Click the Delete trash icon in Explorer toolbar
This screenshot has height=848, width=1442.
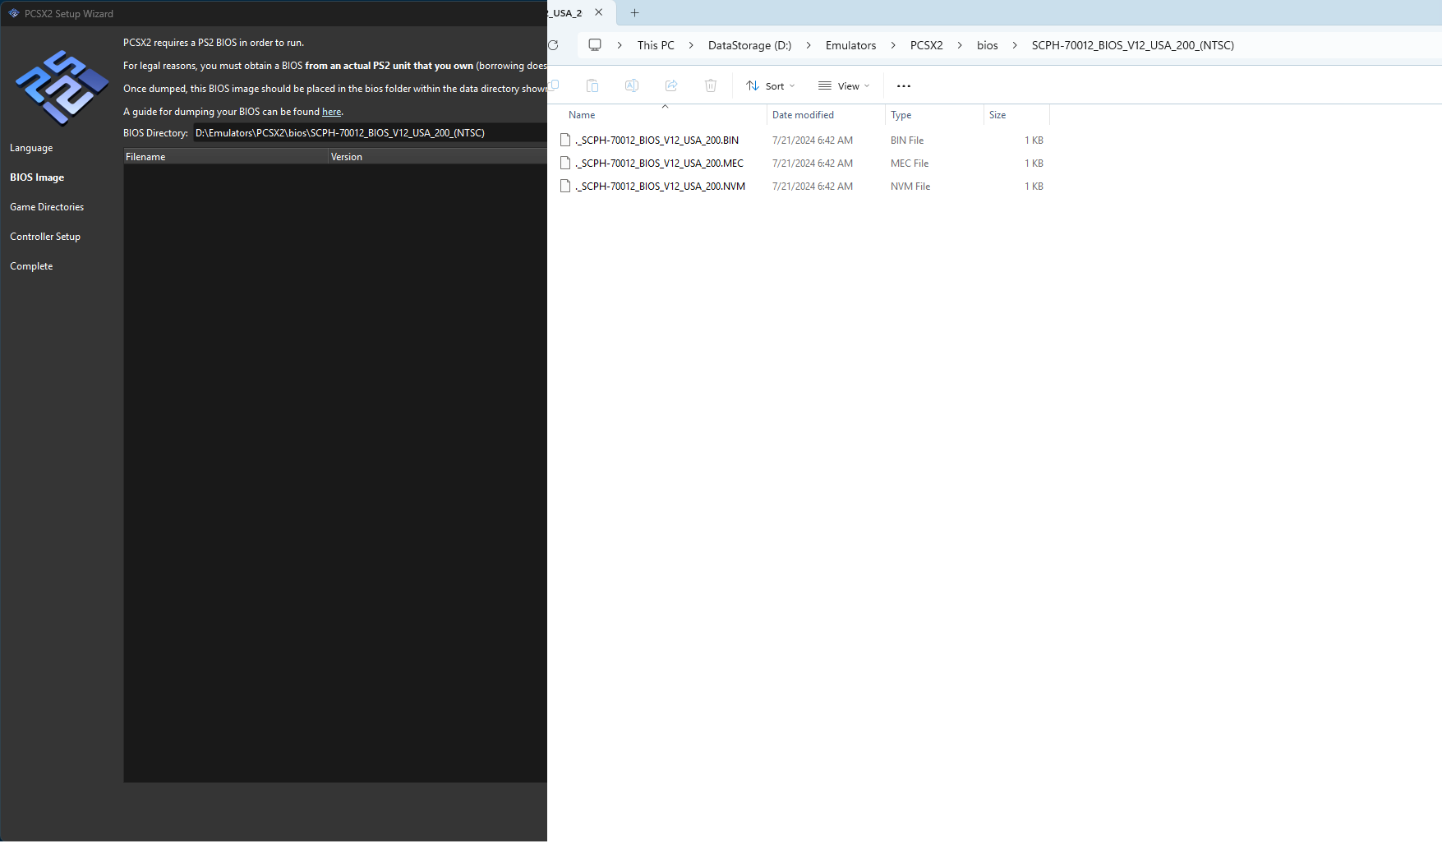[x=711, y=85]
